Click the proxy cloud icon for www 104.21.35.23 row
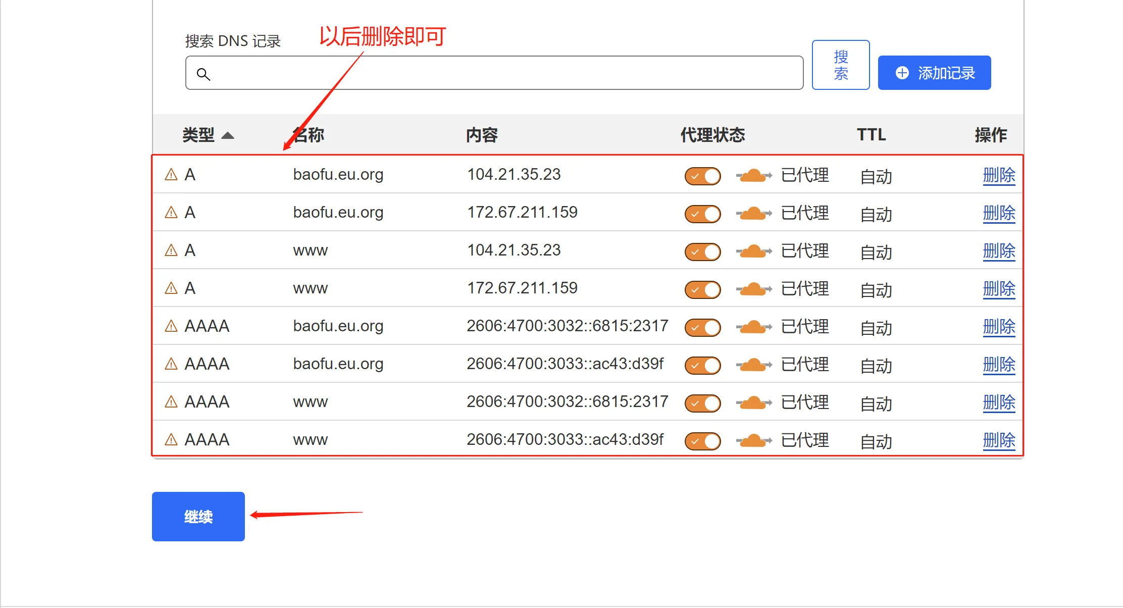 [752, 251]
